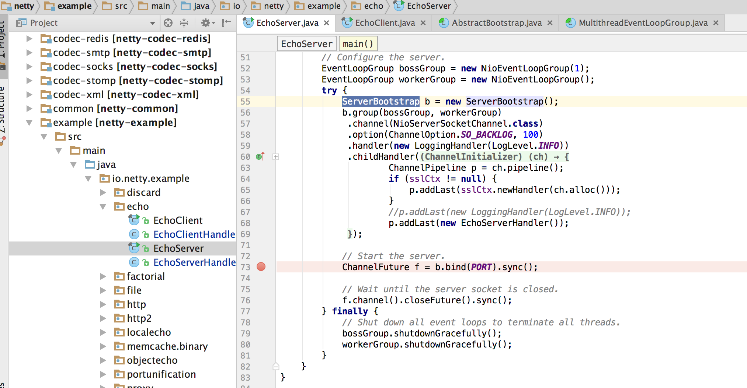Expand the codec-smtp module
Screen dimensions: 747x388
pyautogui.click(x=29, y=53)
